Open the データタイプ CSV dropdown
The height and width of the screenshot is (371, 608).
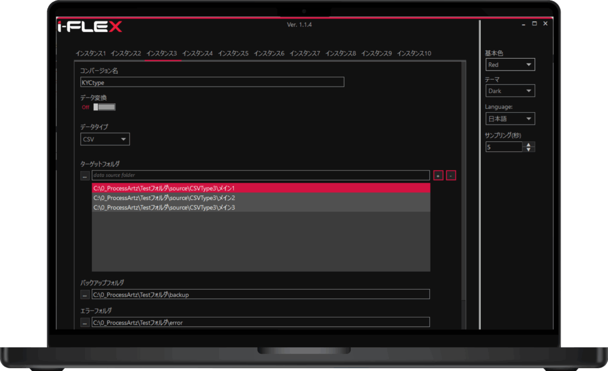click(105, 139)
